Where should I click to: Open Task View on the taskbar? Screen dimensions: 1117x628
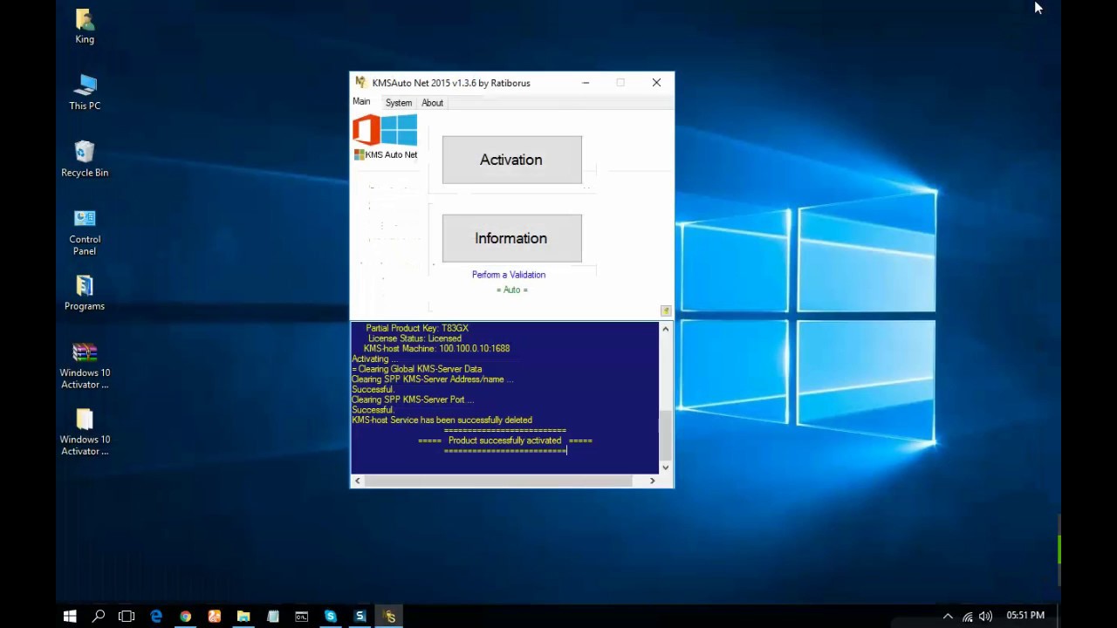(x=127, y=617)
